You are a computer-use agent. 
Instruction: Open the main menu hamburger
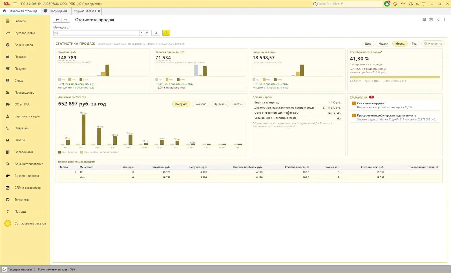click(15, 4)
